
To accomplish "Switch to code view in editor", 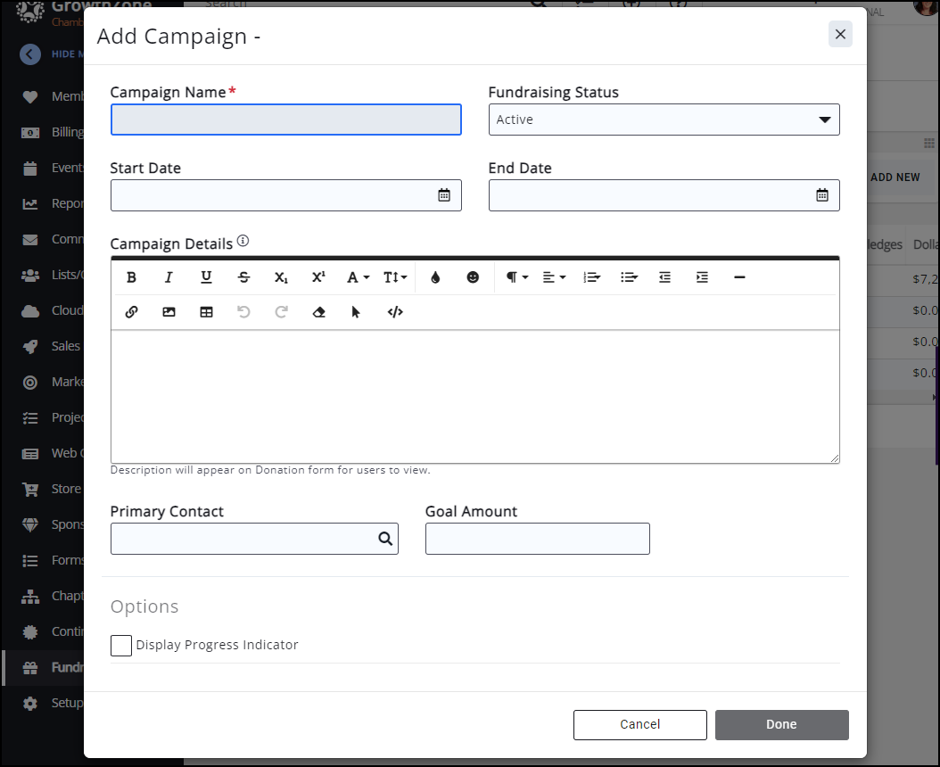I will click(395, 312).
